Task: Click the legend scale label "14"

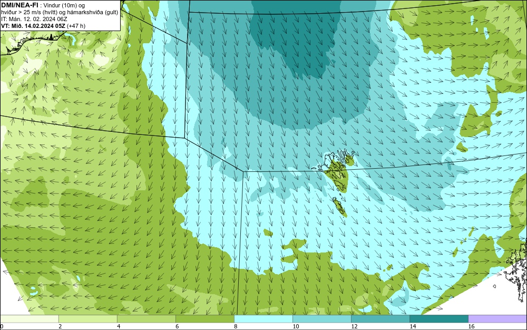Action: 413,327
